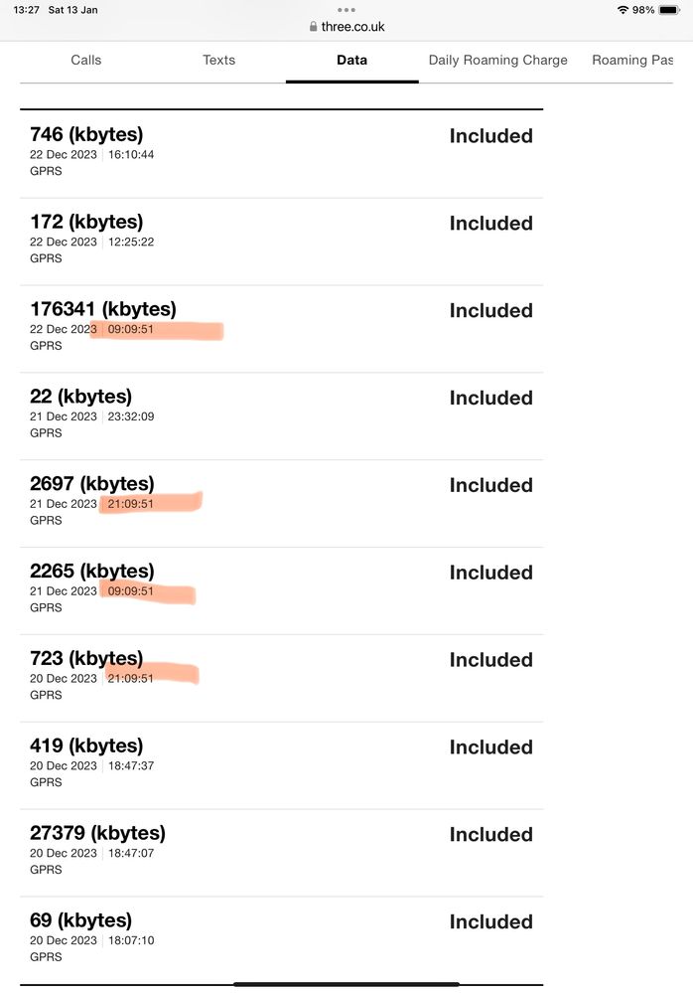Screen dimensions: 693x993
Task: Tap Included label for 172 kbytes row
Action: [x=490, y=224]
